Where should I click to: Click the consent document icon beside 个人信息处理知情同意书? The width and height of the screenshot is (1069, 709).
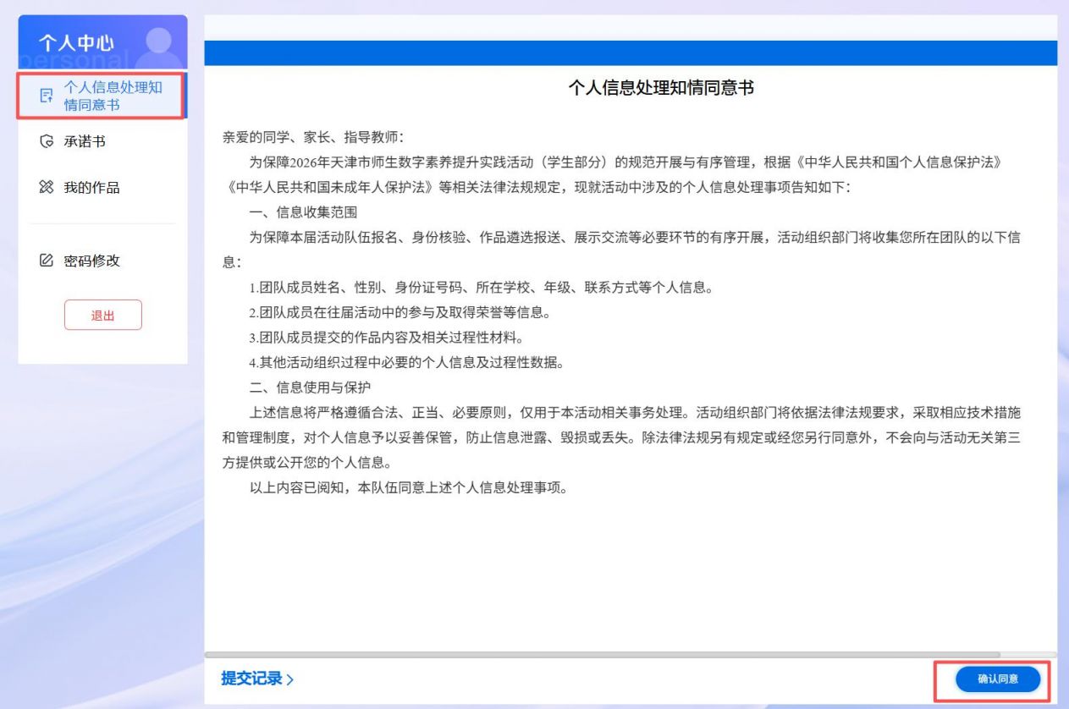tap(47, 96)
